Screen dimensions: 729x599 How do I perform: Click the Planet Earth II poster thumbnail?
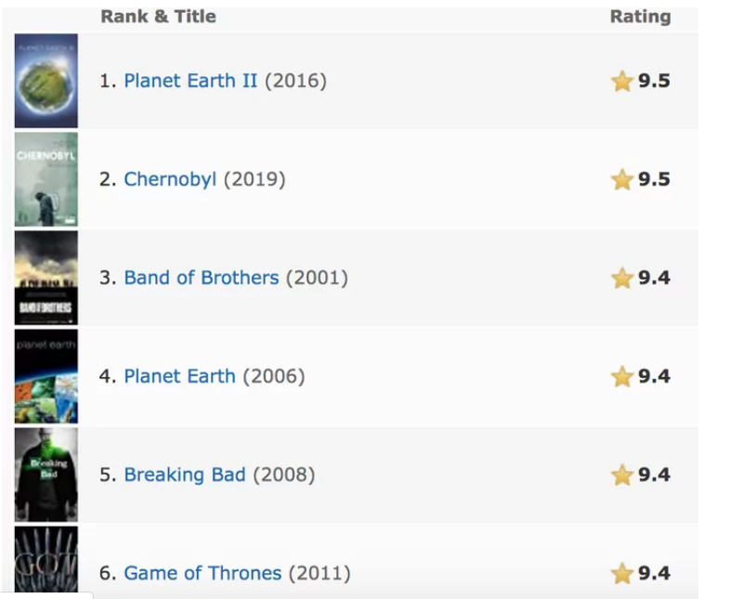pos(46,81)
